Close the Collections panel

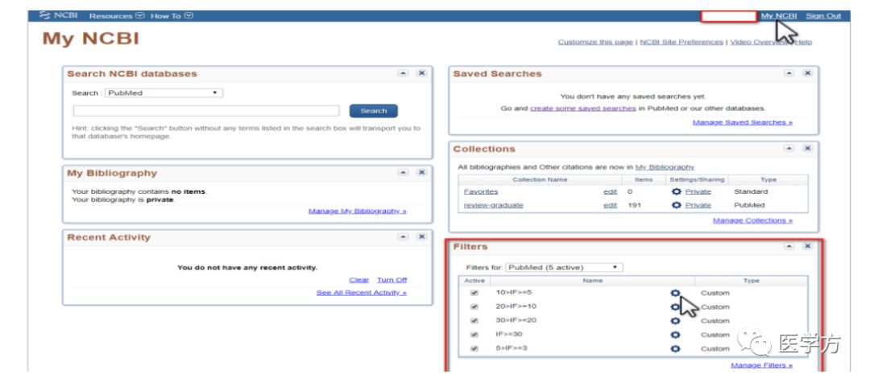pos(807,148)
